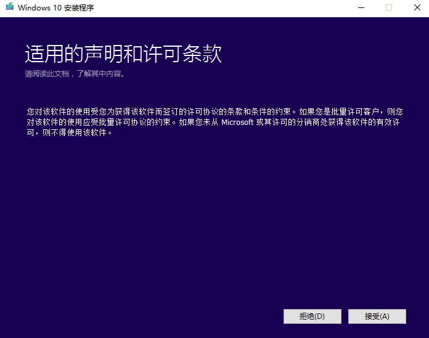Click the subtitle 请阅读此文档，了解其中内容。
This screenshot has width=429, height=338.
click(x=75, y=74)
